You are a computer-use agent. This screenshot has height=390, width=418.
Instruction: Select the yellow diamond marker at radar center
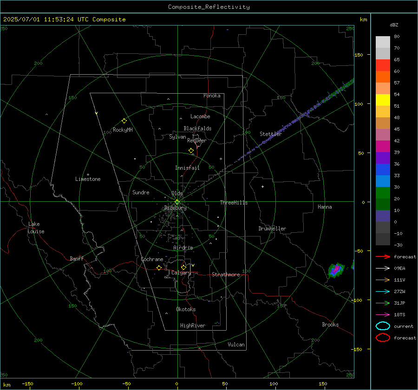(177, 202)
